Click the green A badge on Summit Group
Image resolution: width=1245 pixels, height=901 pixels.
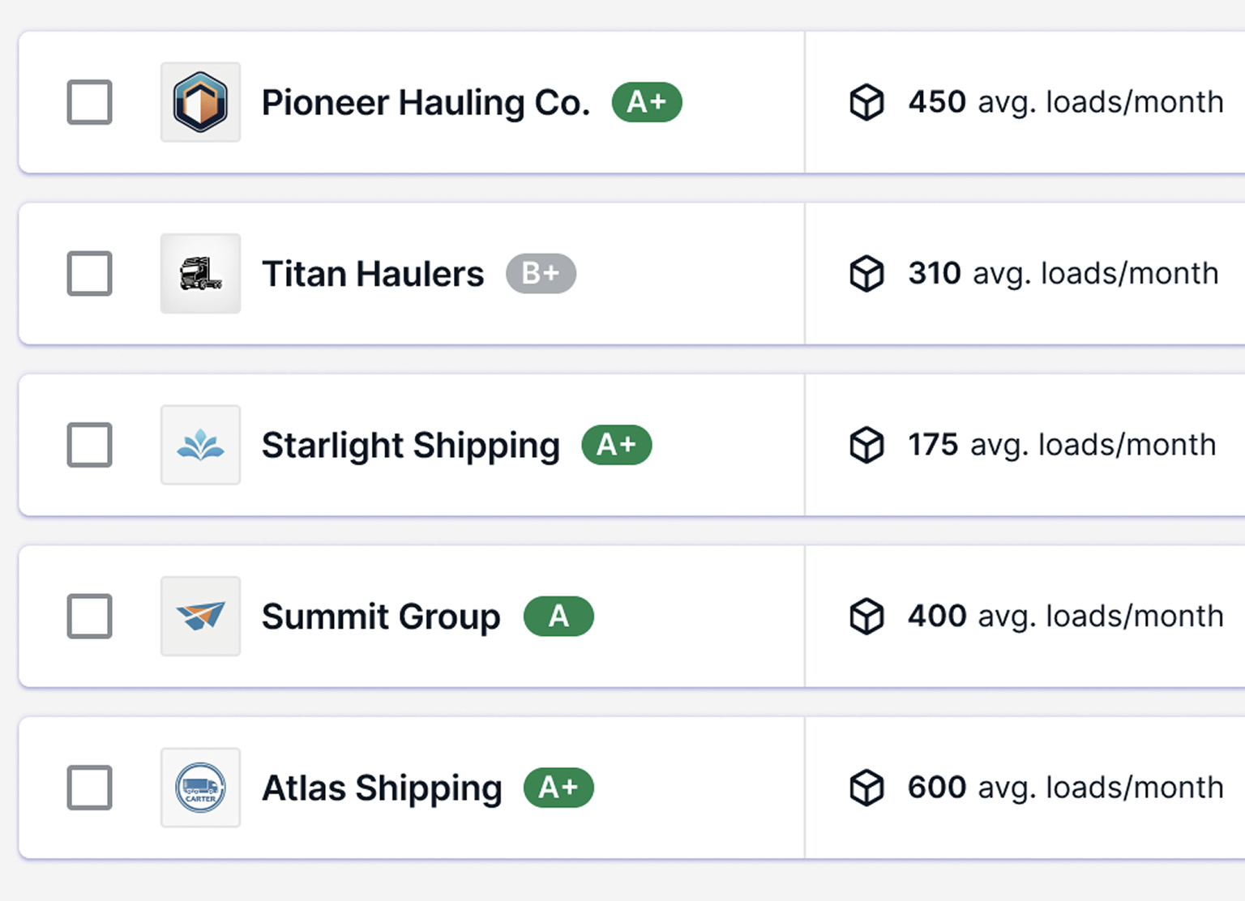pos(558,617)
